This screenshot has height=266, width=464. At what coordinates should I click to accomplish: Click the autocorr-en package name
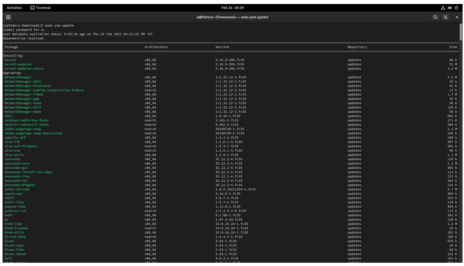pos(15,211)
